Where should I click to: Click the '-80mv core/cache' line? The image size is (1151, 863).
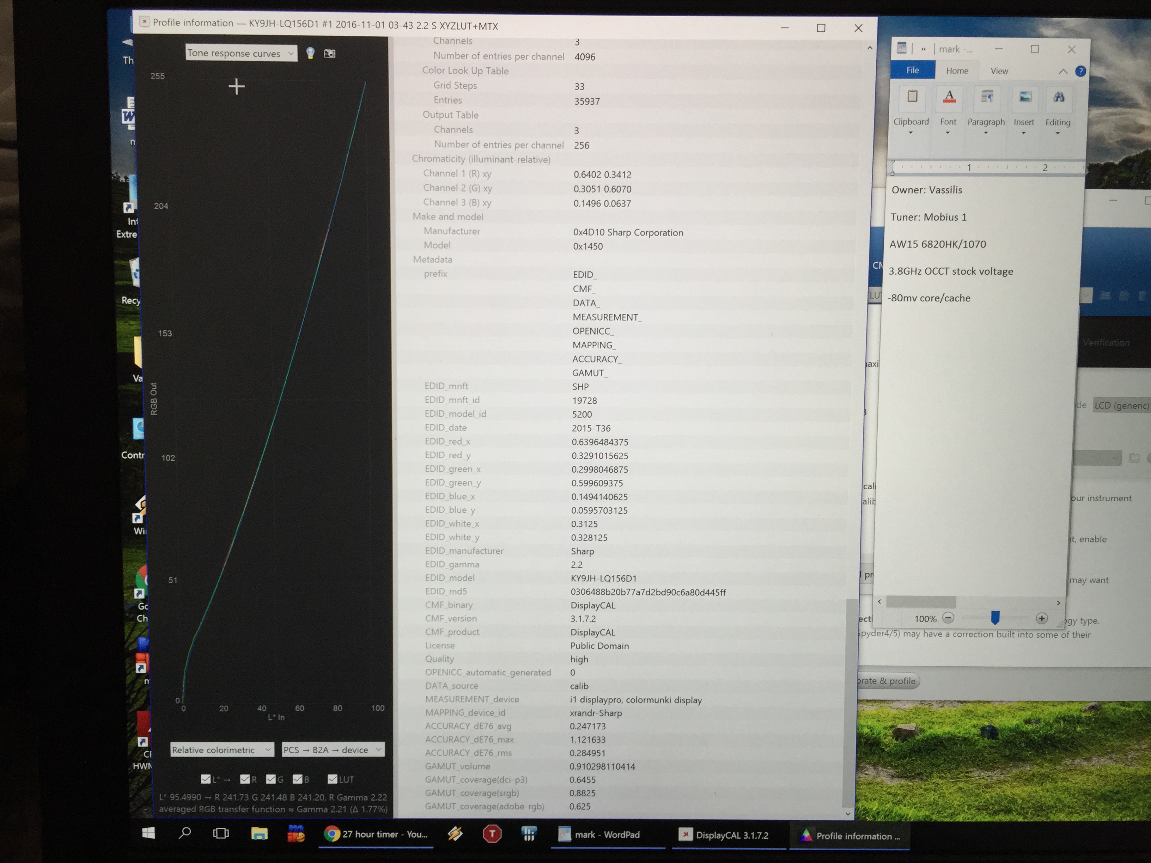point(929,298)
